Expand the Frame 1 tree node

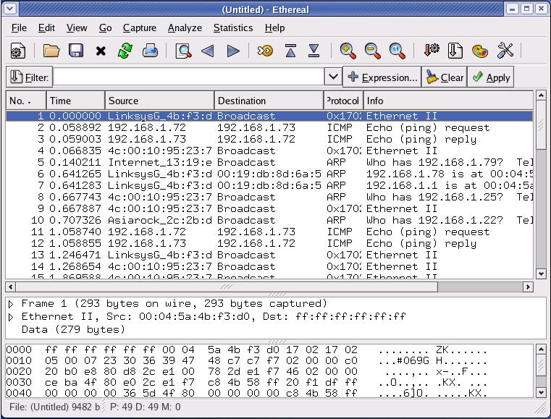(x=11, y=304)
